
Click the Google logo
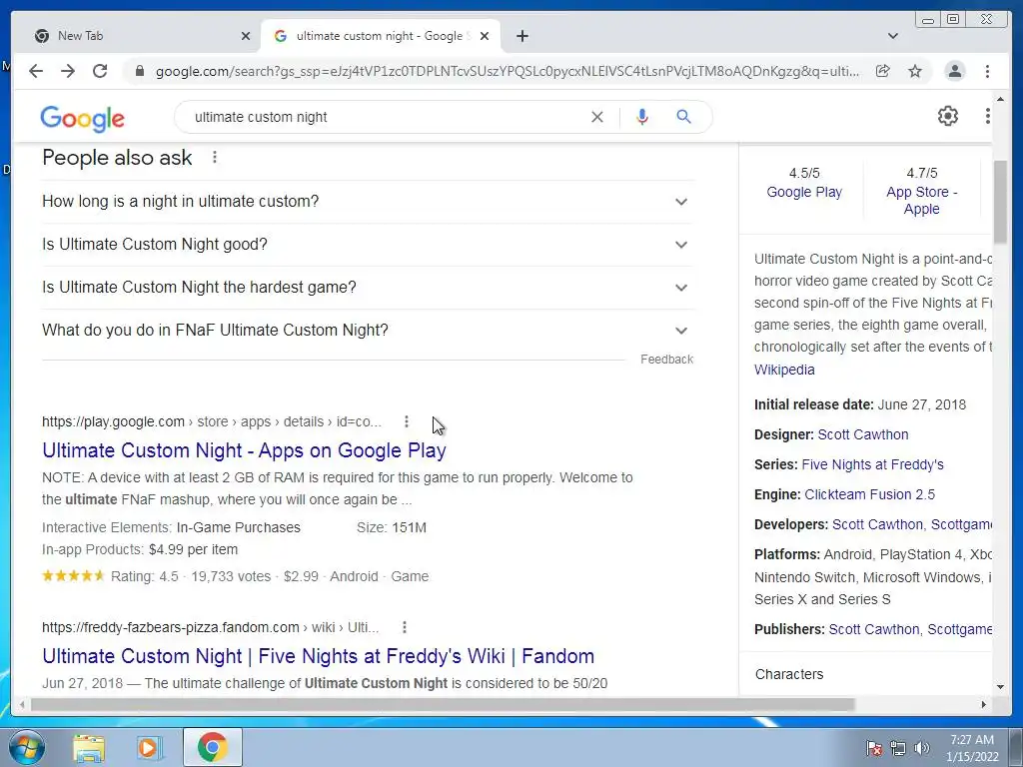pyautogui.click(x=82, y=118)
